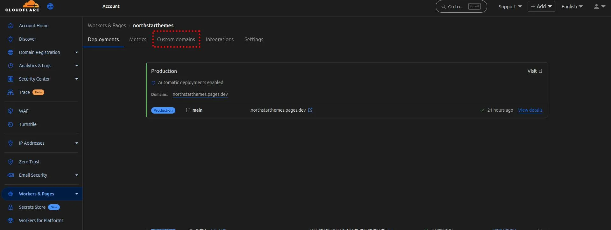The height and width of the screenshot is (230, 611).
Task: Click View details for production deployment
Action: [x=530, y=110]
